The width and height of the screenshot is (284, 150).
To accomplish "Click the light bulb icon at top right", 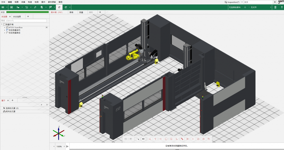I will tap(282, 7).
